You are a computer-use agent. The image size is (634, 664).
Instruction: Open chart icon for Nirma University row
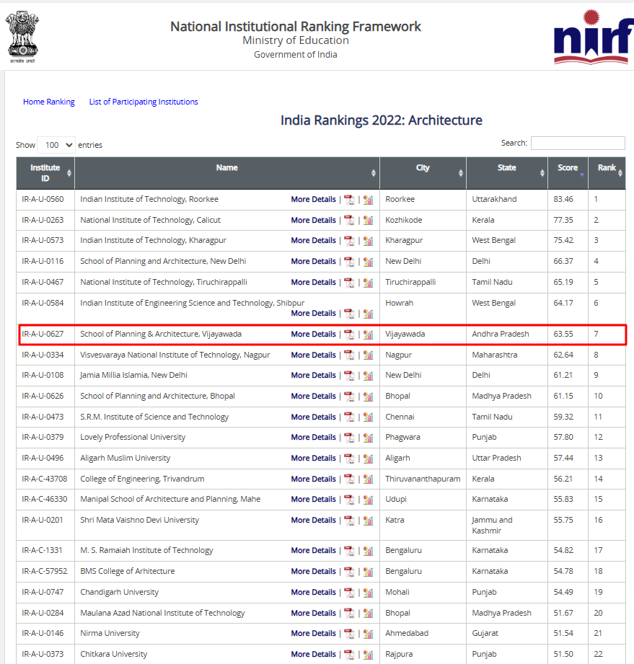click(x=369, y=634)
